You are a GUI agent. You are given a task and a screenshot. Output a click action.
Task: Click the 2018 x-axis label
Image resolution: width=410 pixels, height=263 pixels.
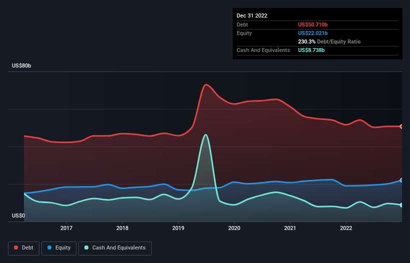tap(122, 228)
